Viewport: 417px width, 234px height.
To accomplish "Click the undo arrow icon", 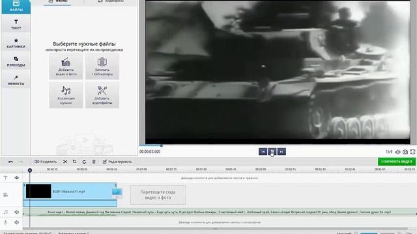I will click(x=10, y=162).
